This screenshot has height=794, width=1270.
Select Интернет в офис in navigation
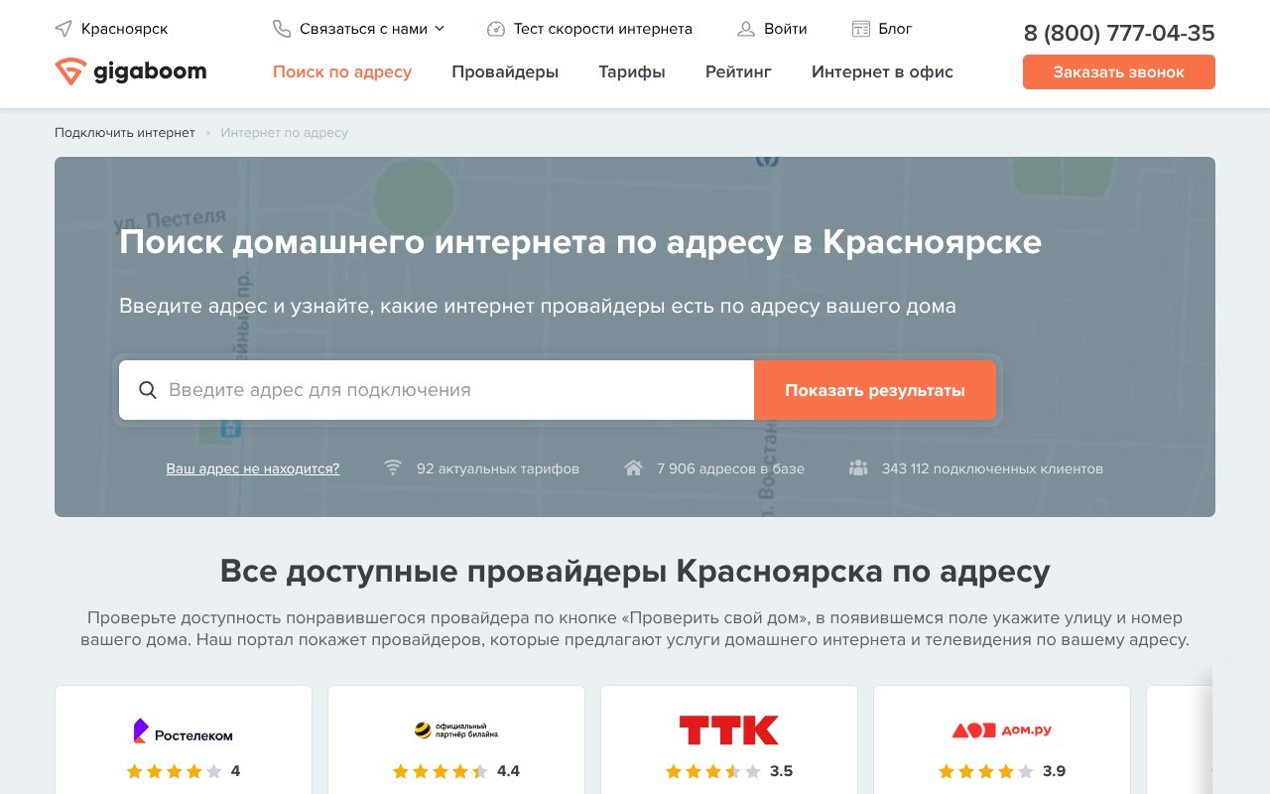point(882,71)
